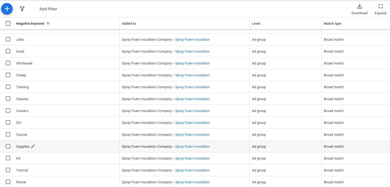Click the Expand fullscreen icon
Image resolution: width=390 pixels, height=187 pixels.
pyautogui.click(x=381, y=7)
